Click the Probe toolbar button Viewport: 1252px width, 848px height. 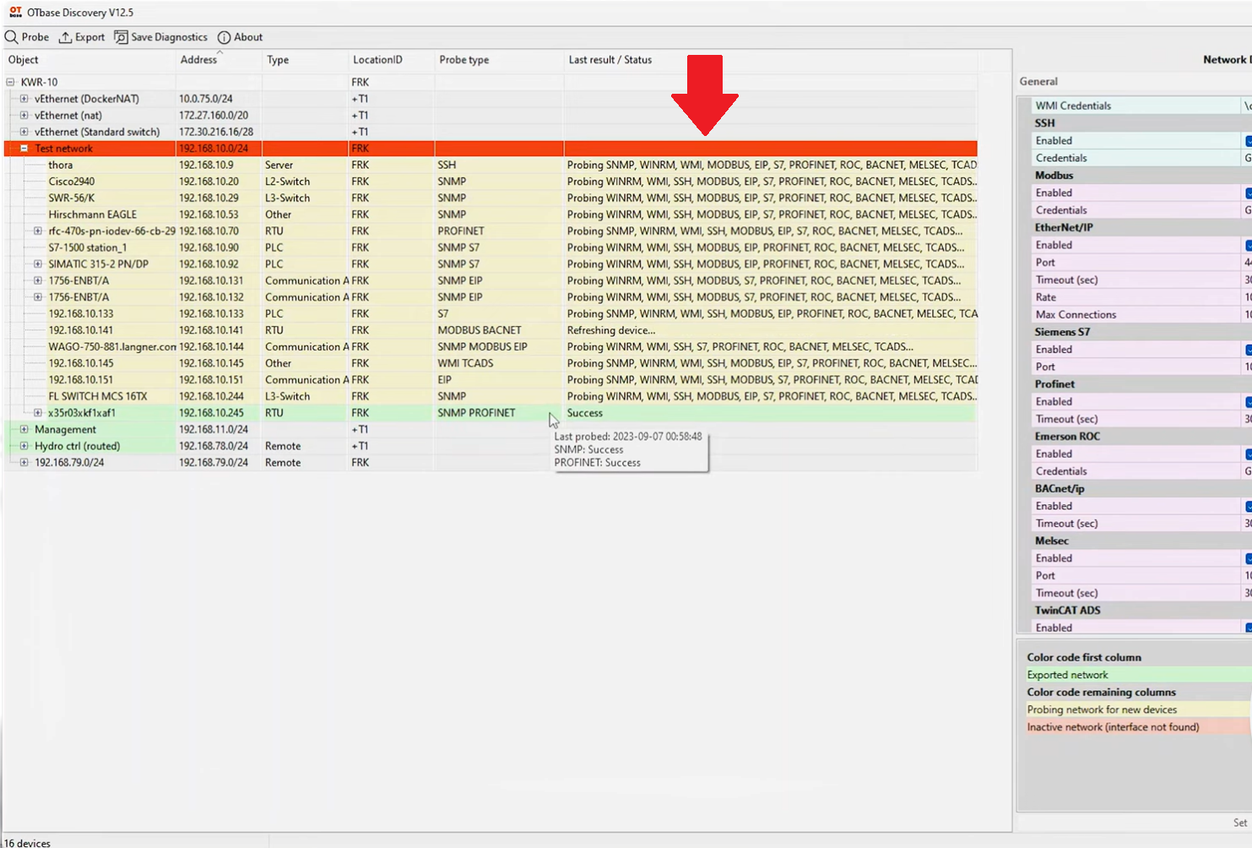pos(27,37)
